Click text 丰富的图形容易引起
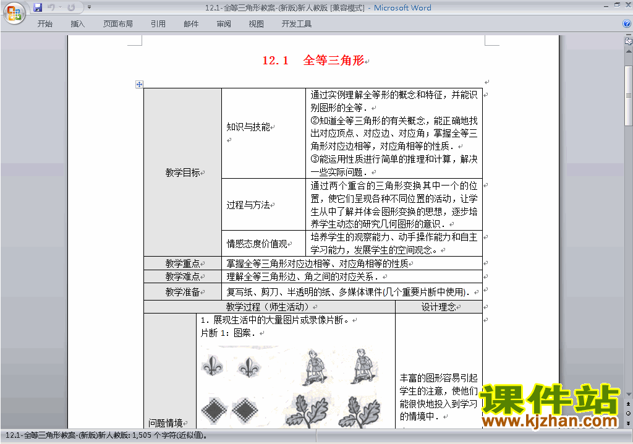Image resolution: width=633 pixels, height=444 pixels. pos(439,378)
